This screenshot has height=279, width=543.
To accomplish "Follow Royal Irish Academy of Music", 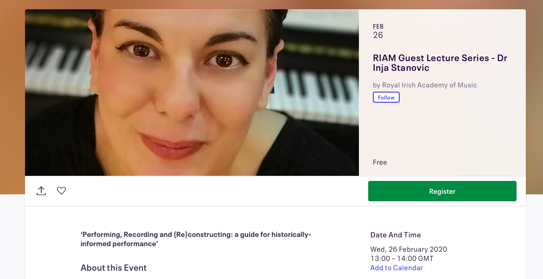I will [386, 98].
